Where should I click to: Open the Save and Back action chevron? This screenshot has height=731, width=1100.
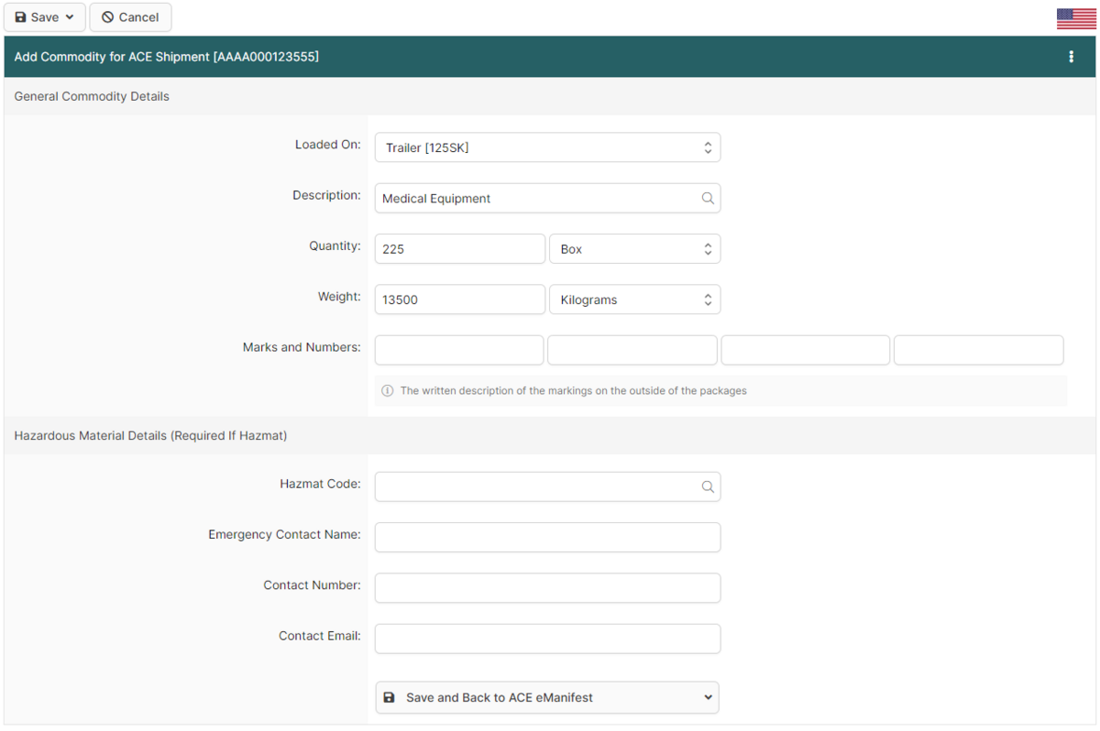(x=707, y=697)
